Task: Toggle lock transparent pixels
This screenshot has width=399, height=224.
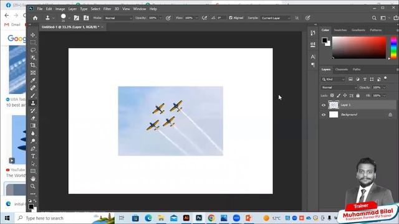Action: tap(332, 95)
